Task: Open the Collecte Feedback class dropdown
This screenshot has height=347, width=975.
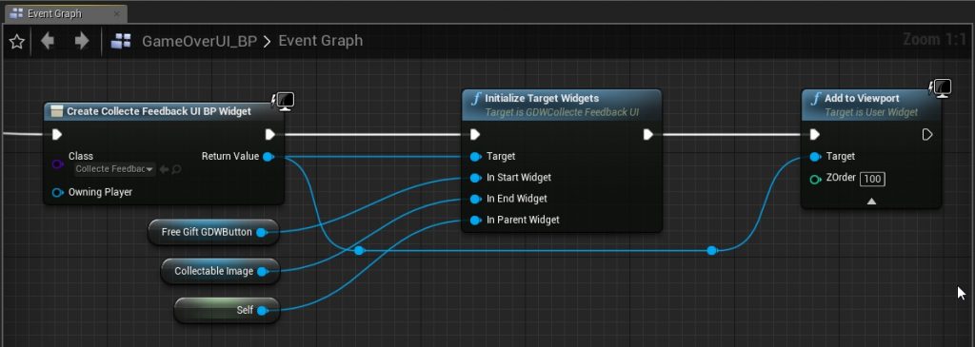Action: tap(114, 169)
